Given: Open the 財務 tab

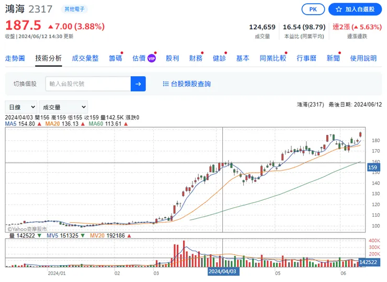Looking at the screenshot, I should [x=196, y=58].
